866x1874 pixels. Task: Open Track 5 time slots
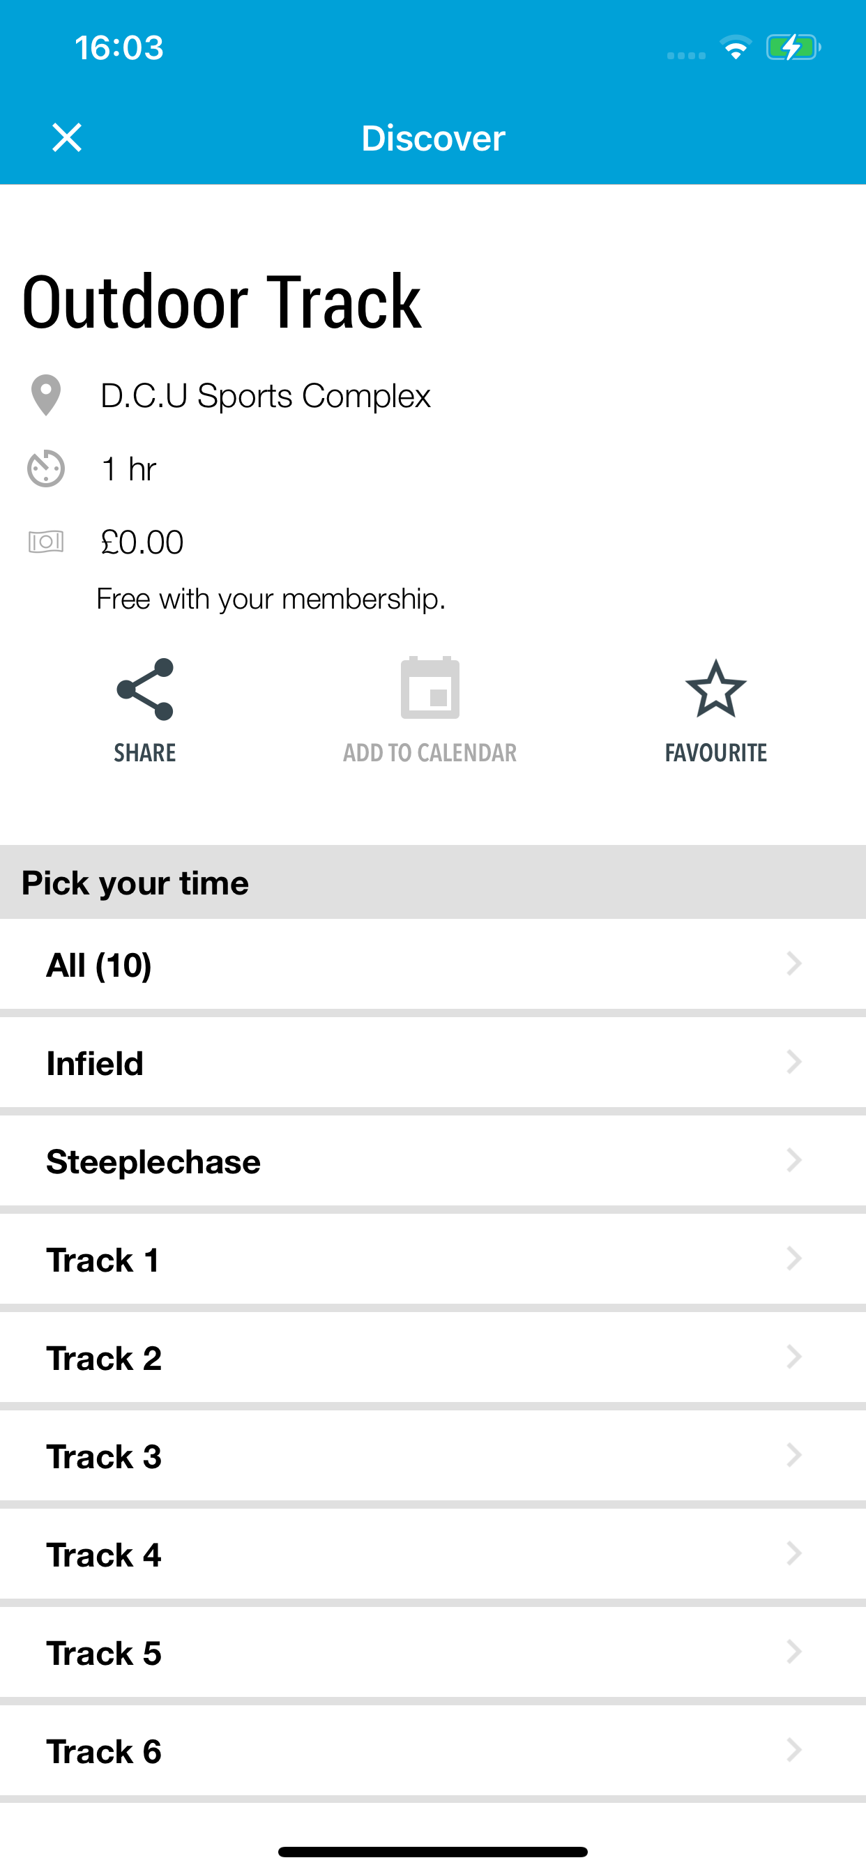click(x=433, y=1653)
